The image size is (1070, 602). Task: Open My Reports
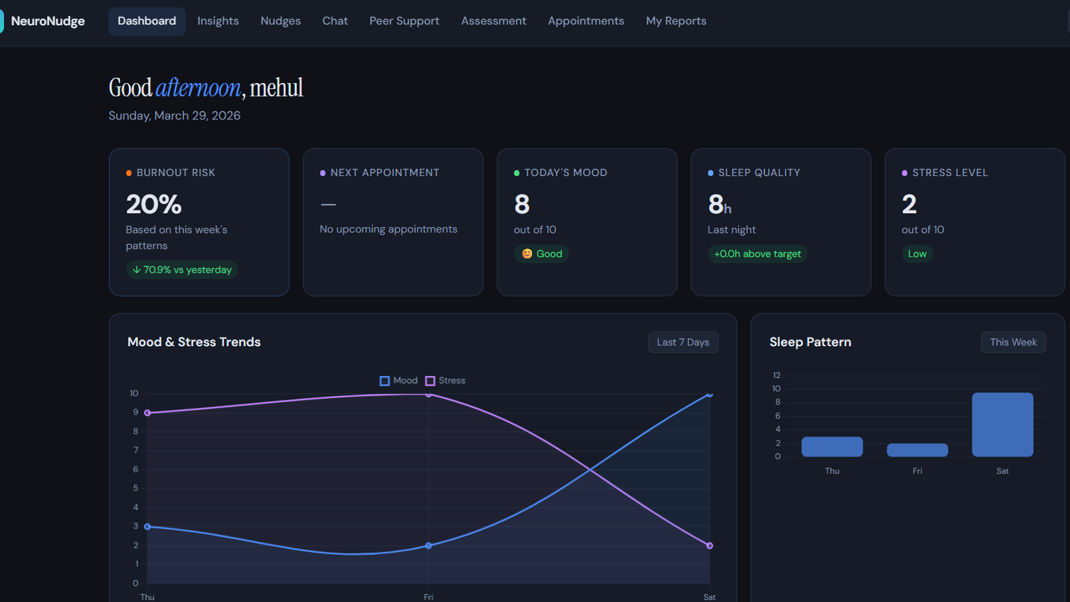[676, 21]
